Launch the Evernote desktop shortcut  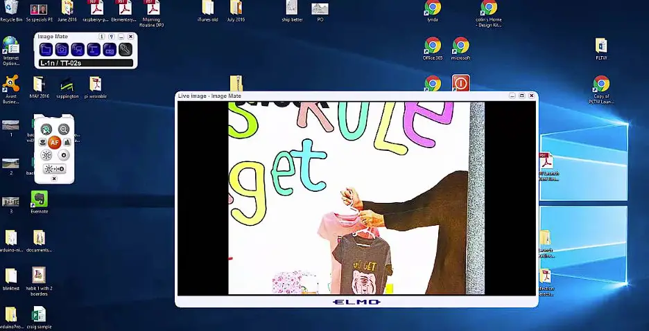(40, 202)
